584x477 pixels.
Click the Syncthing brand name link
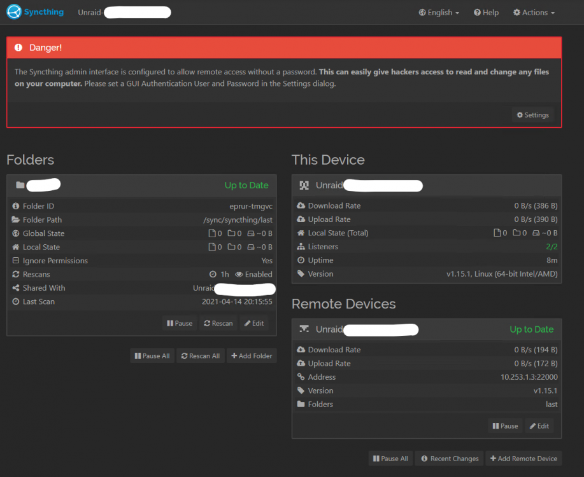44,12
